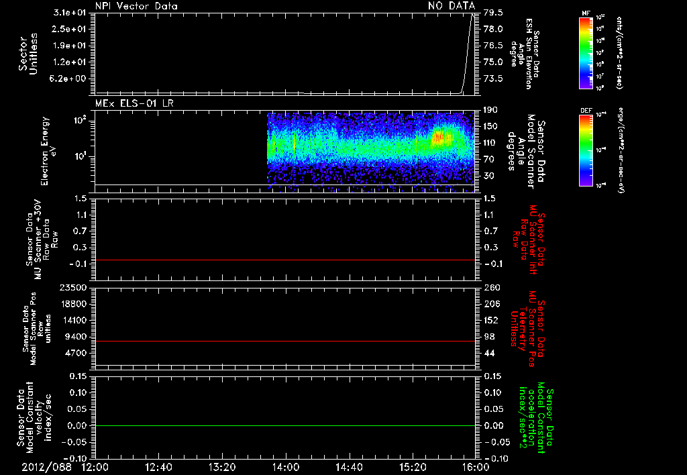Screen dimensions: 687x475
Task: Click the NF color bar units label
Action: pos(619,53)
